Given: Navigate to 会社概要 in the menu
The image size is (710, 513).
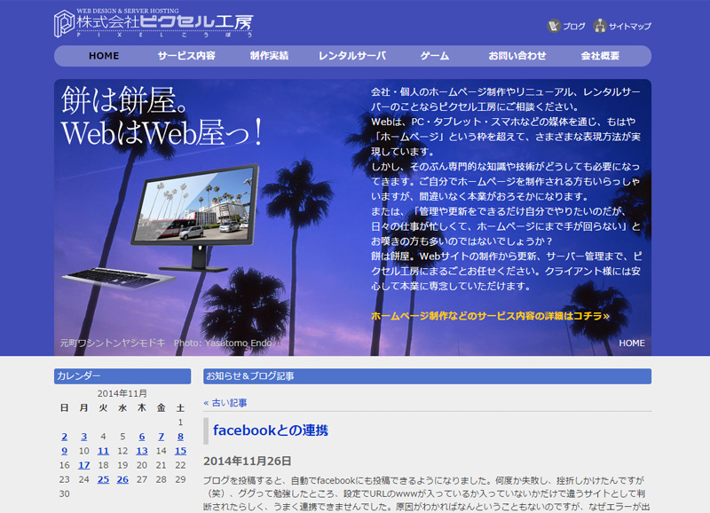Looking at the screenshot, I should (x=600, y=56).
